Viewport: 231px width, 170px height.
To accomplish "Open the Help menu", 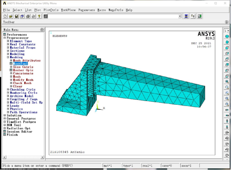I will (129, 10).
